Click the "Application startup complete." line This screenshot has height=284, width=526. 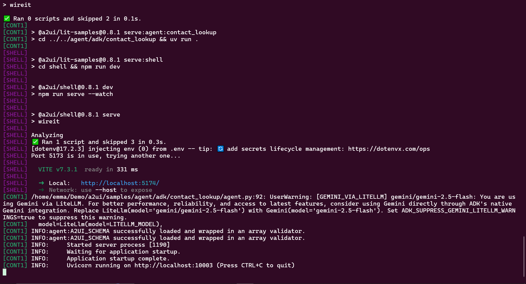click(x=118, y=259)
